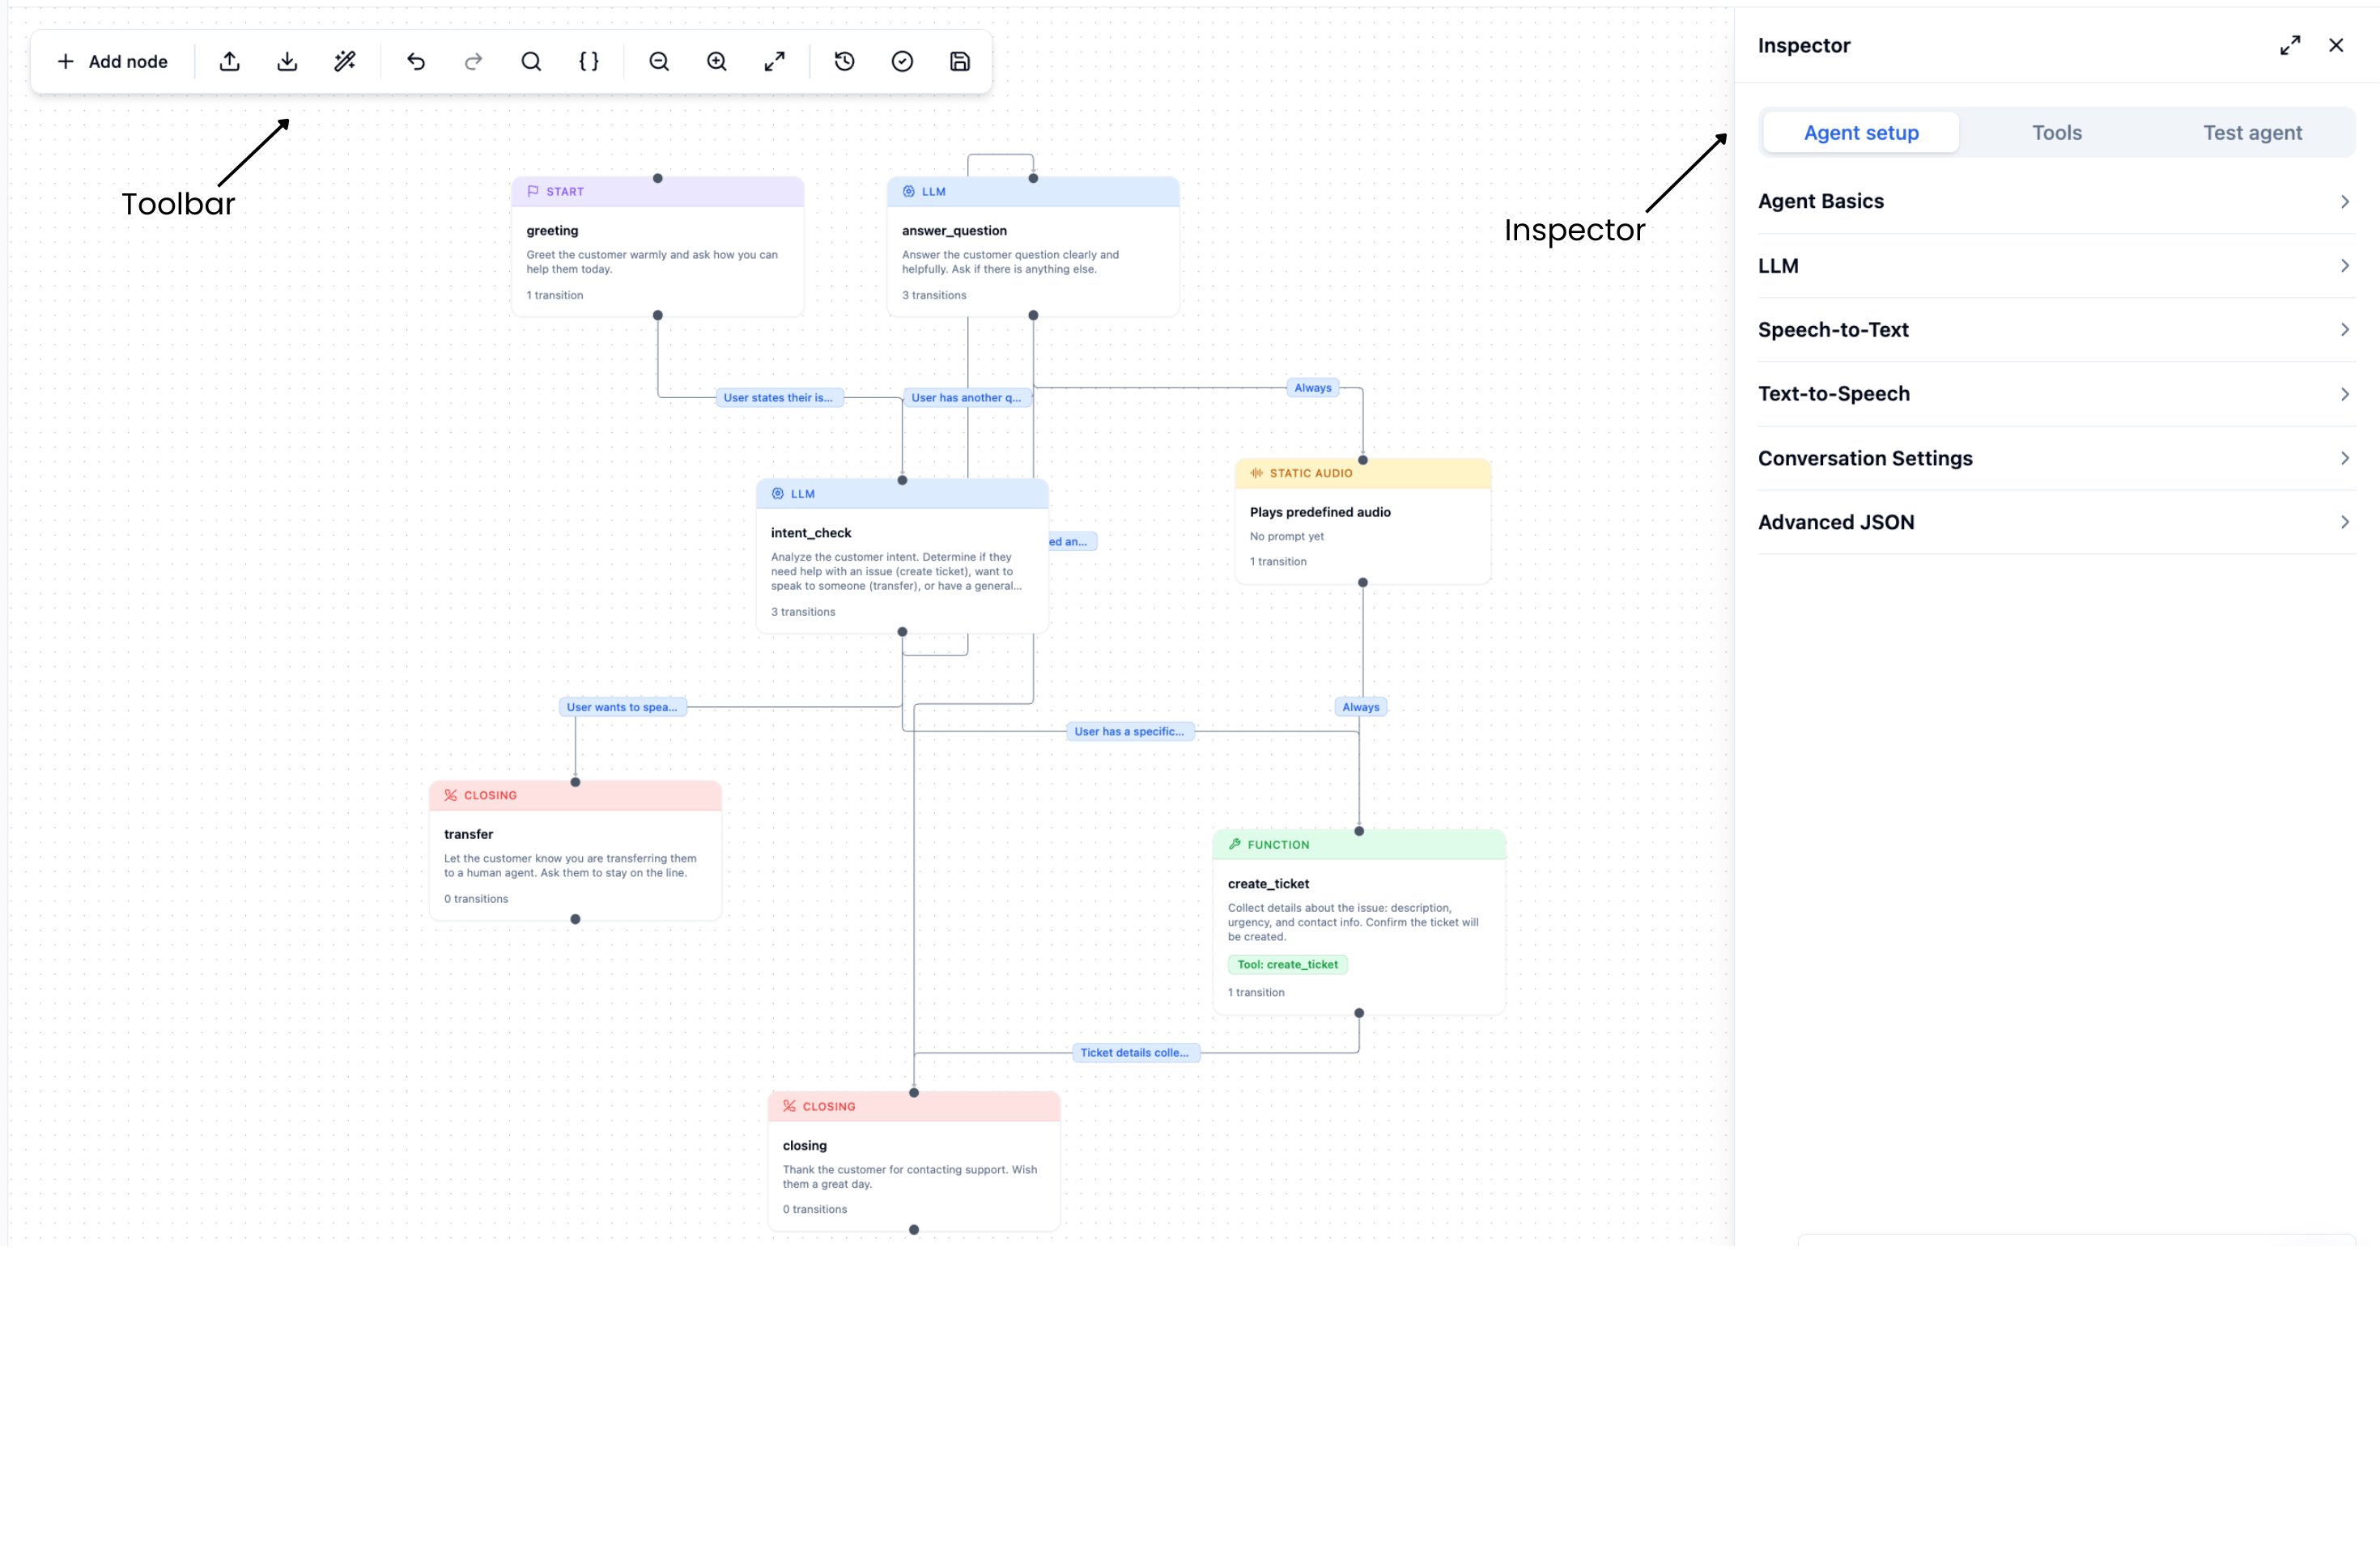Click the LLM icon on intent_check node

point(778,494)
